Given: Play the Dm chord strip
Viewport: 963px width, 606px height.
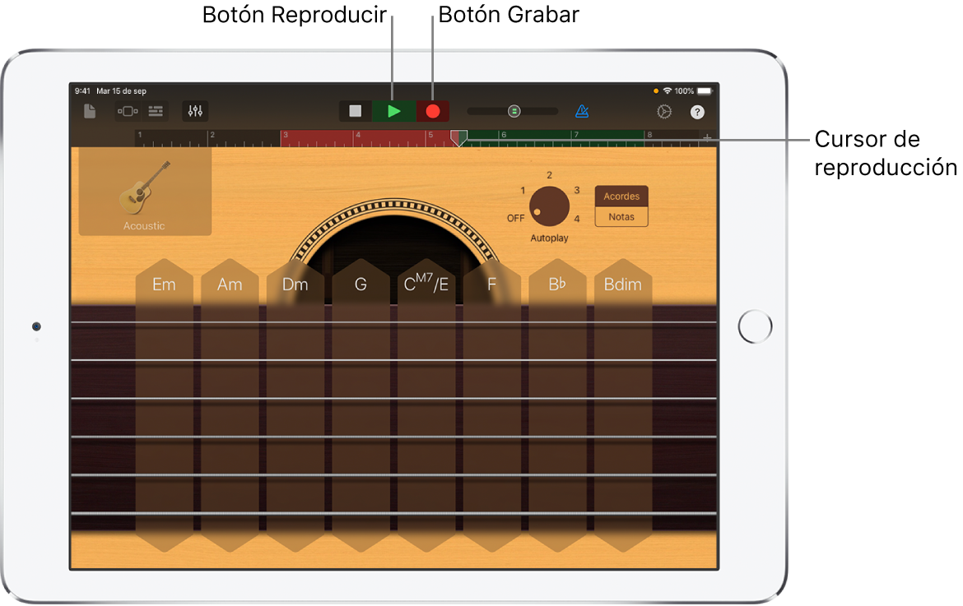Looking at the screenshot, I should click(295, 405).
